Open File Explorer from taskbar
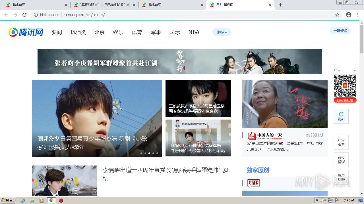The image size is (364, 204). coord(32,200)
